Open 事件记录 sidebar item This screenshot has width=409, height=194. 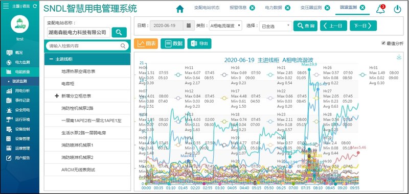[x=19, y=101]
